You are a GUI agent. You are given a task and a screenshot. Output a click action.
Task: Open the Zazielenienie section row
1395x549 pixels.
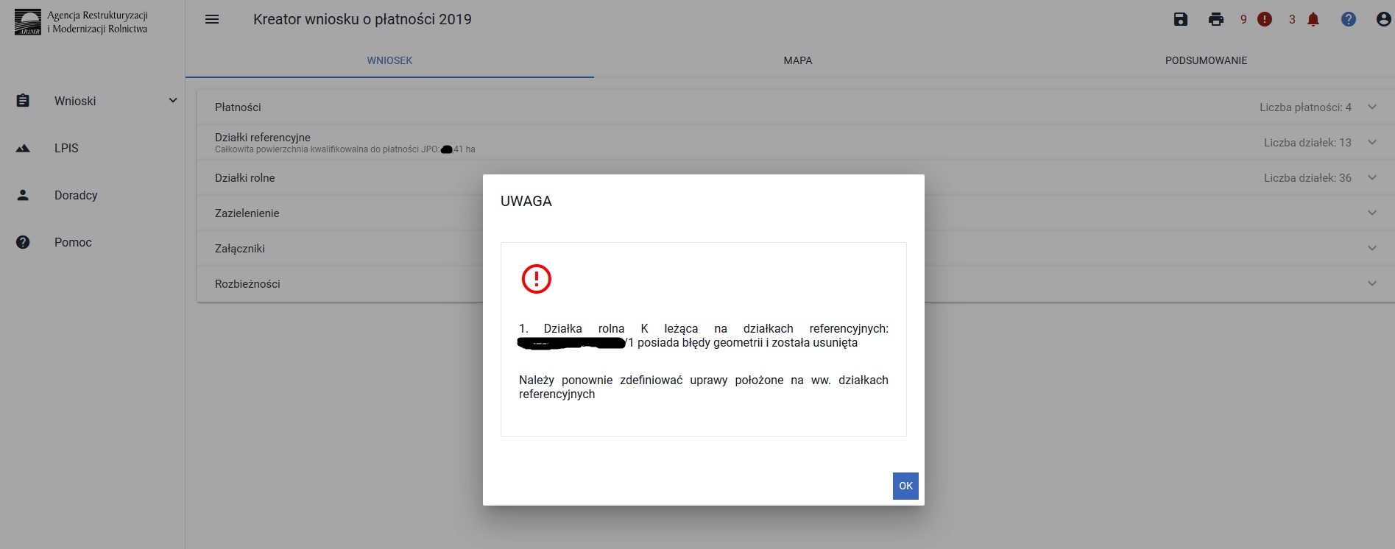click(x=247, y=213)
